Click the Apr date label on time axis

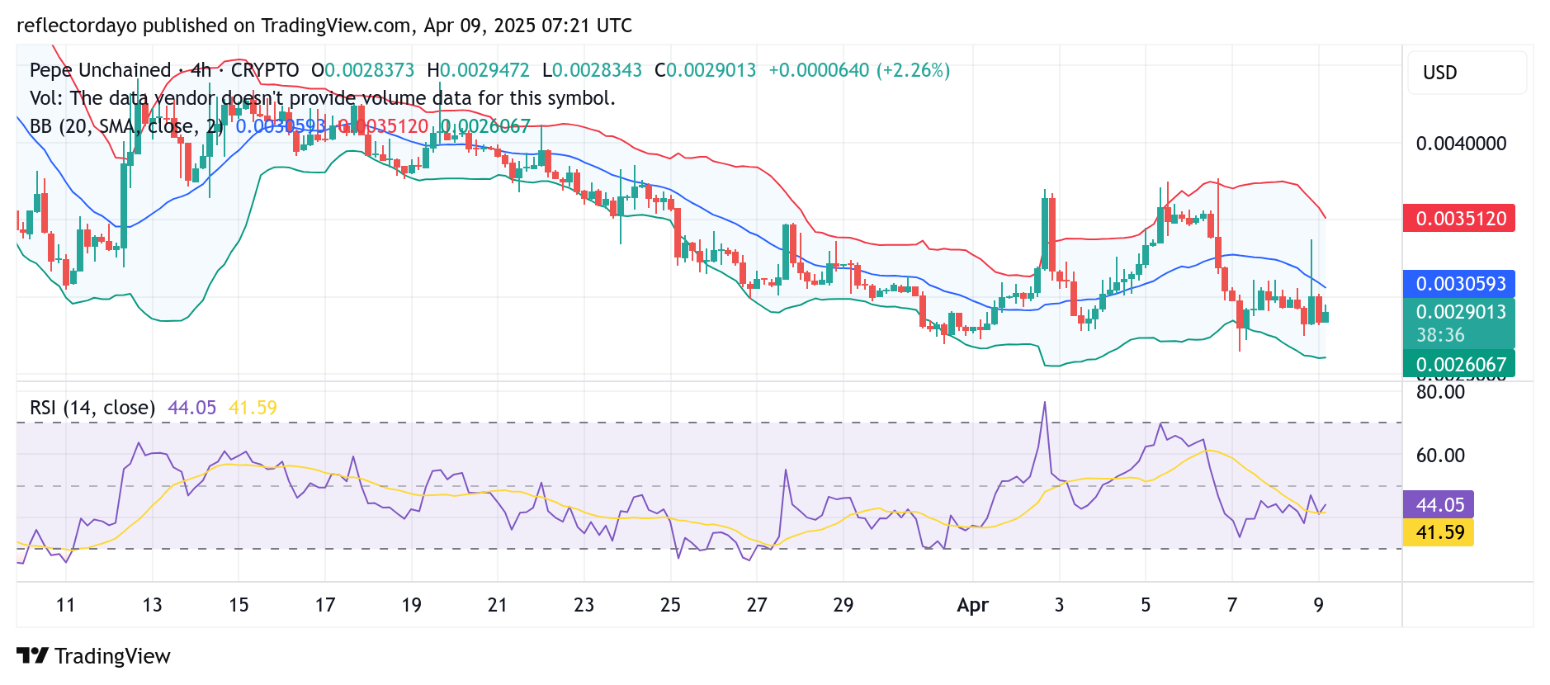point(972,605)
